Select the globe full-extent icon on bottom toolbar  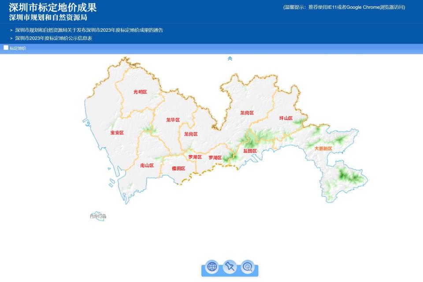(x=211, y=266)
